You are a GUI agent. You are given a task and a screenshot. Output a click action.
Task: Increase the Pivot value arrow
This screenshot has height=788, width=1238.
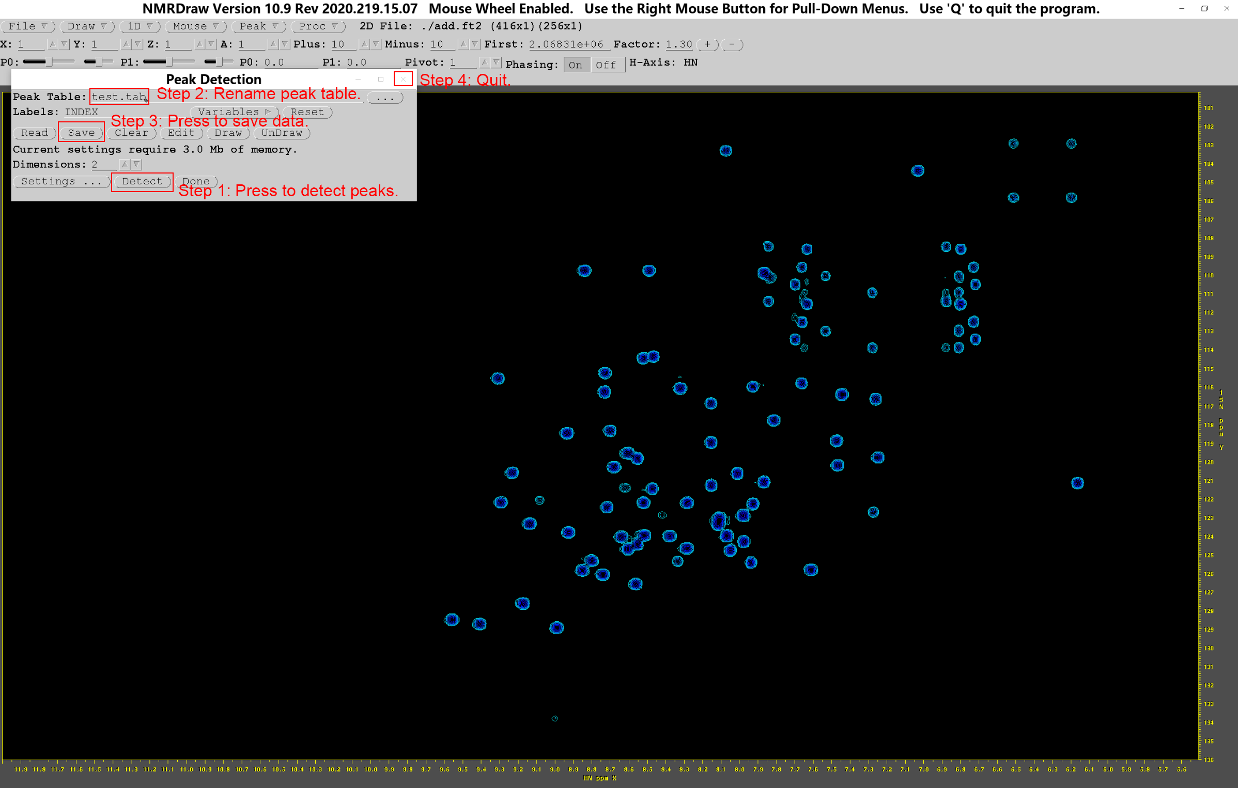pos(484,62)
